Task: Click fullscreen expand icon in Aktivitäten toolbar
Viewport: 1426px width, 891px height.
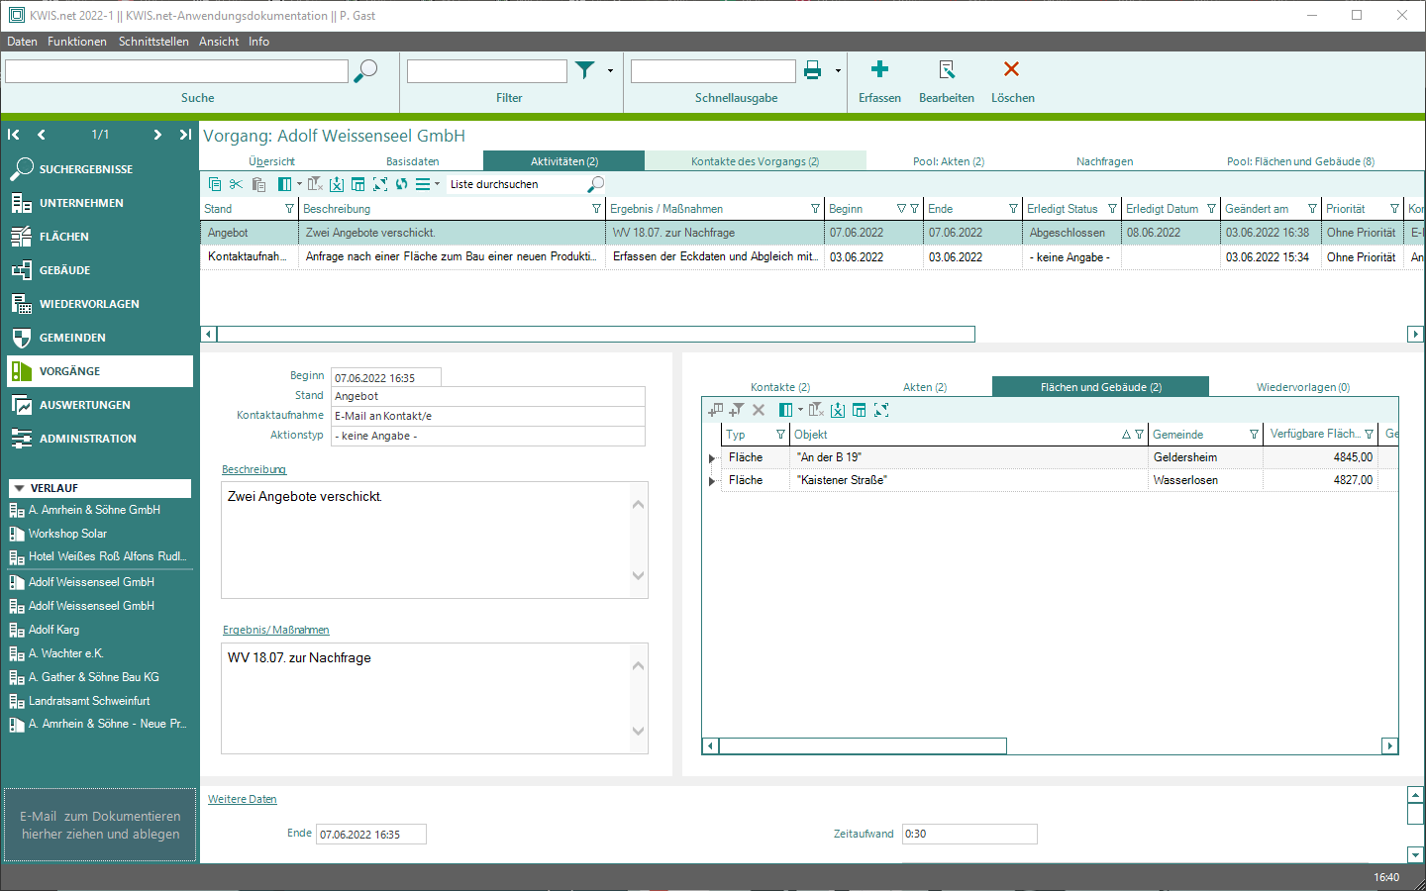Action: click(380, 184)
